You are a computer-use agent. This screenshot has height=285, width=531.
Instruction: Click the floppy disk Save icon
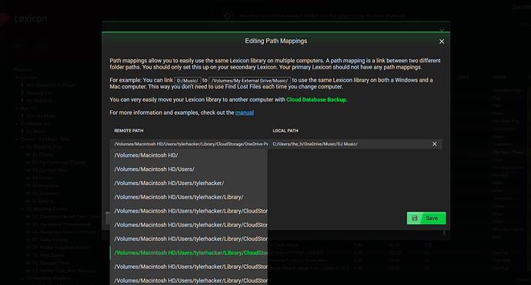[x=415, y=218]
